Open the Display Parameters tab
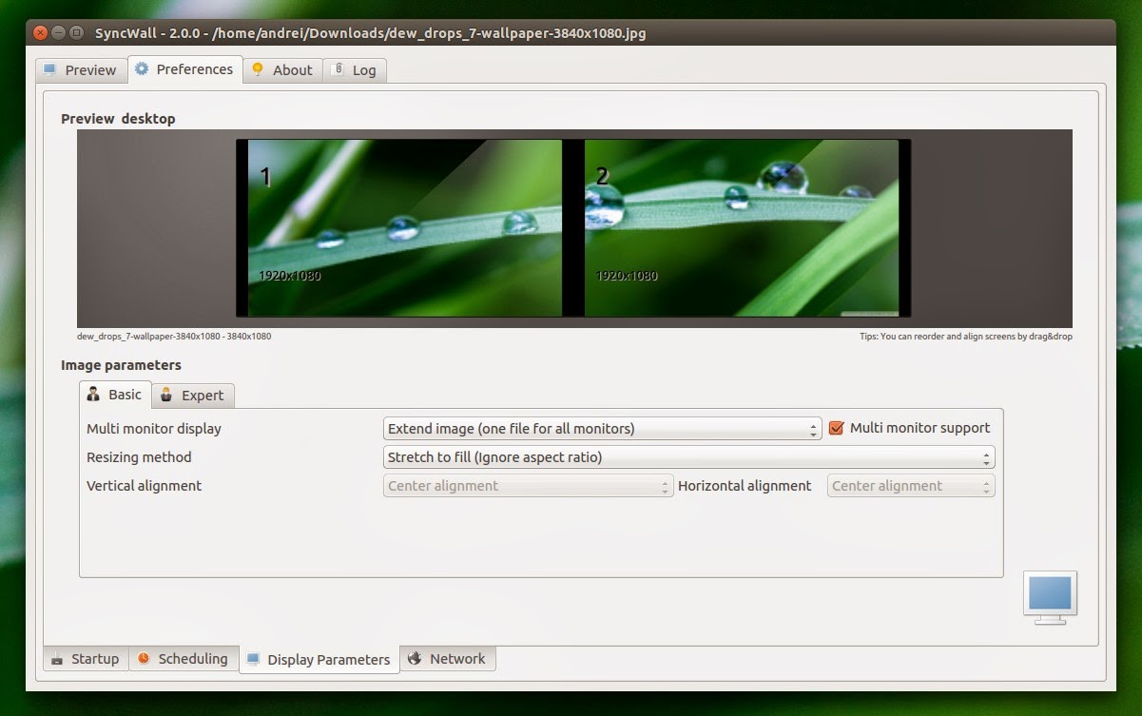The image size is (1142, 716). click(x=319, y=658)
